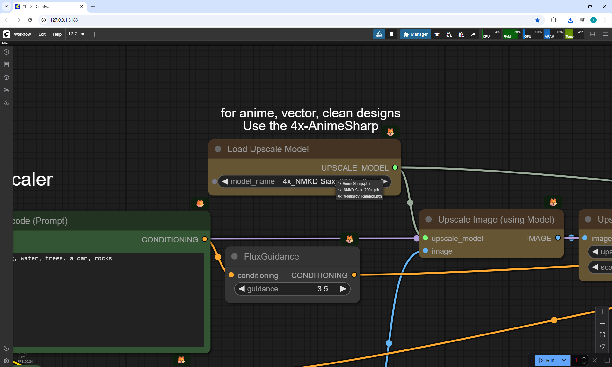Expand the Run button dropdown arrow
612x367 pixels.
click(x=564, y=360)
